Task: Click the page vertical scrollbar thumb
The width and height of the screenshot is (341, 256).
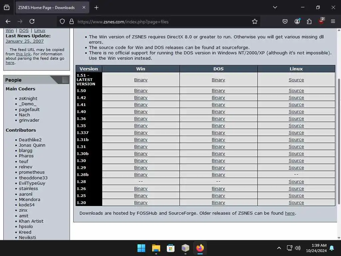Action: pos(339,141)
